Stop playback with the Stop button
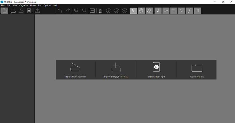235x123 pixels. click(117, 11)
